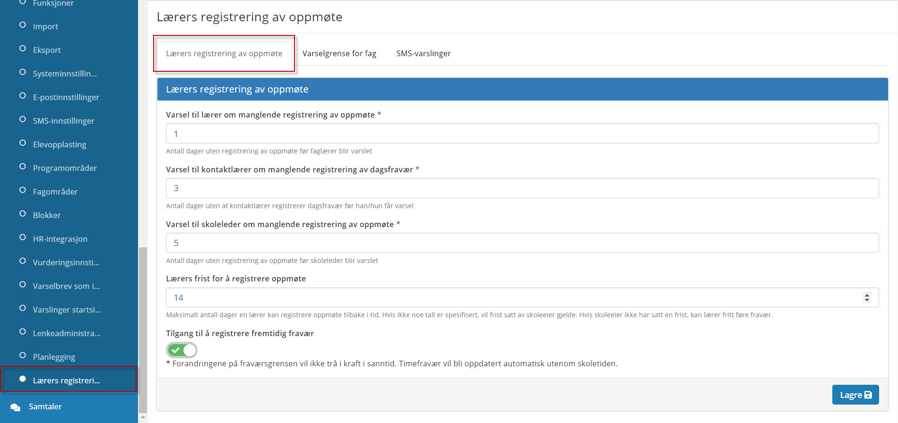The width and height of the screenshot is (898, 423).
Task: Open Varslinger startside entry
Action: tap(67, 310)
